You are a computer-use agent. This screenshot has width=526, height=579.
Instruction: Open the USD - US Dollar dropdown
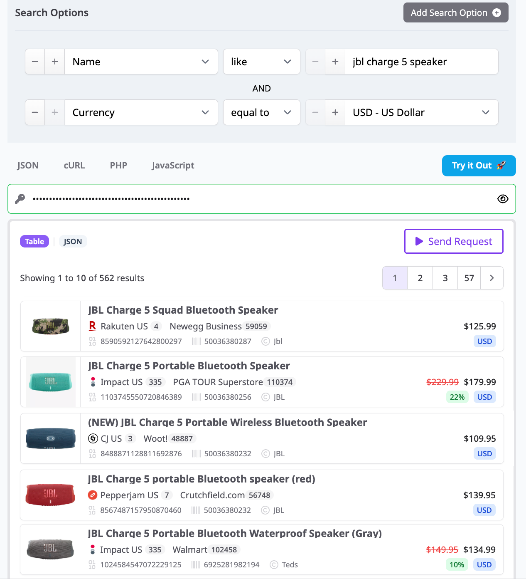pyautogui.click(x=422, y=112)
